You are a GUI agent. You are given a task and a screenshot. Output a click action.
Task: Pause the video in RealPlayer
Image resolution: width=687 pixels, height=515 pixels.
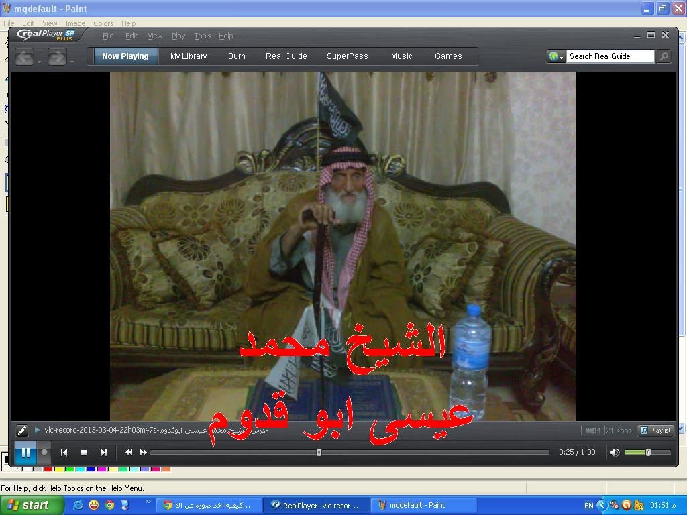(25, 452)
